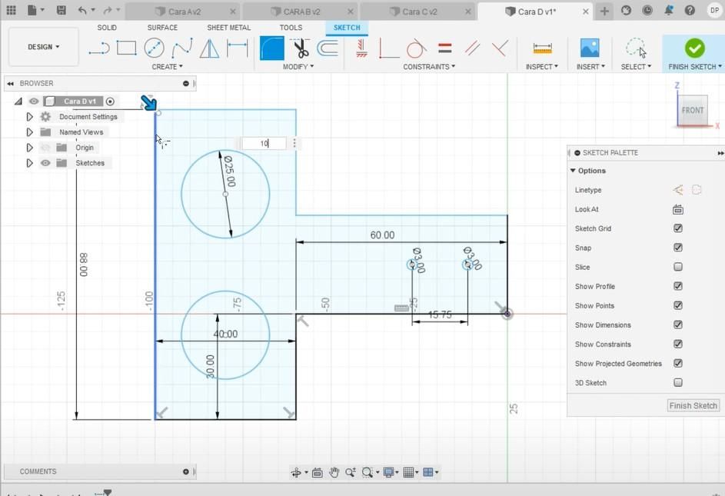Open the help question mark icon
The height and width of the screenshot is (496, 725).
coord(690,10)
